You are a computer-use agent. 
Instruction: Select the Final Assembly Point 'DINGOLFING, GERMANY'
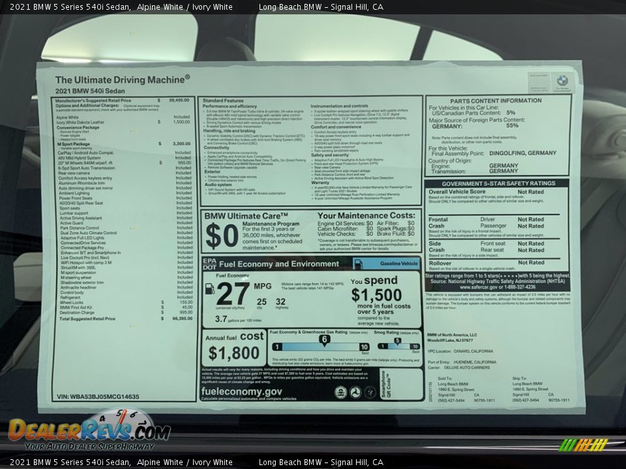(522, 153)
